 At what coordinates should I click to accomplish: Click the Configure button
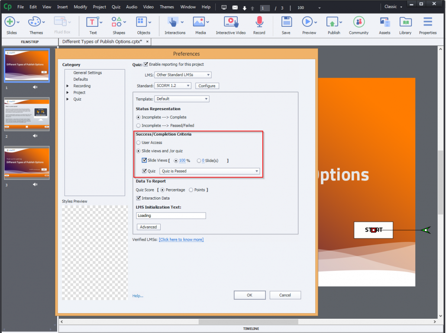(207, 86)
